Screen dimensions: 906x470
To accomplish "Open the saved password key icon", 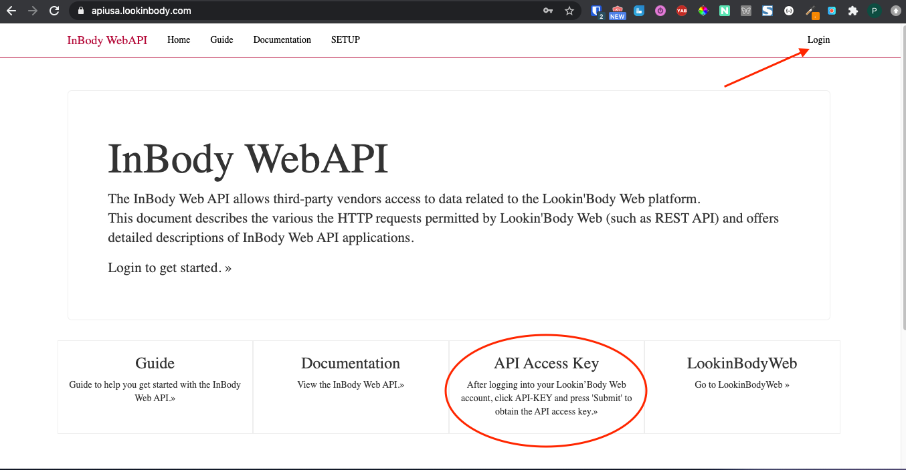I will pos(548,11).
